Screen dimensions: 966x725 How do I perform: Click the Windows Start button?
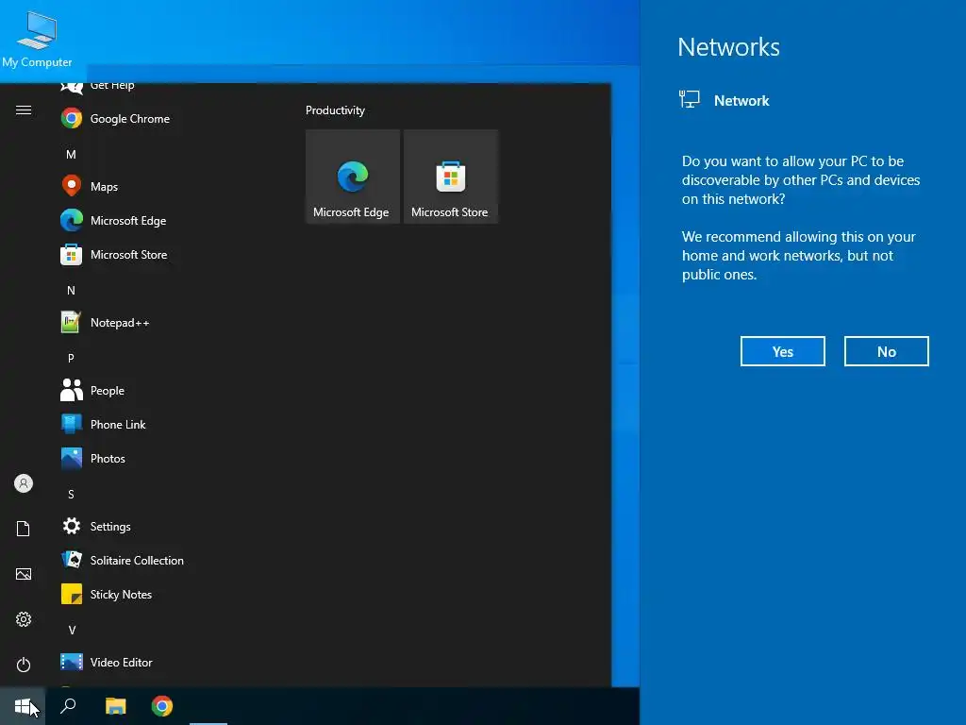coord(23,706)
